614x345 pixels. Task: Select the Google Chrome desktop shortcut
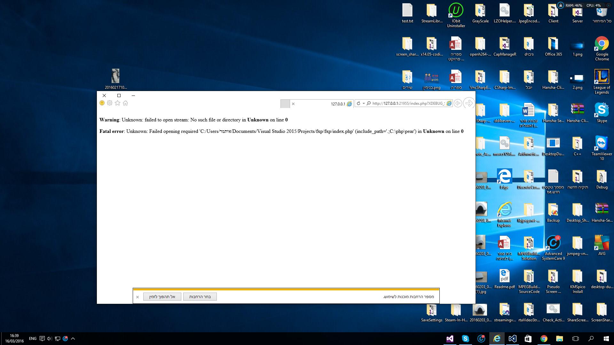pyautogui.click(x=602, y=49)
